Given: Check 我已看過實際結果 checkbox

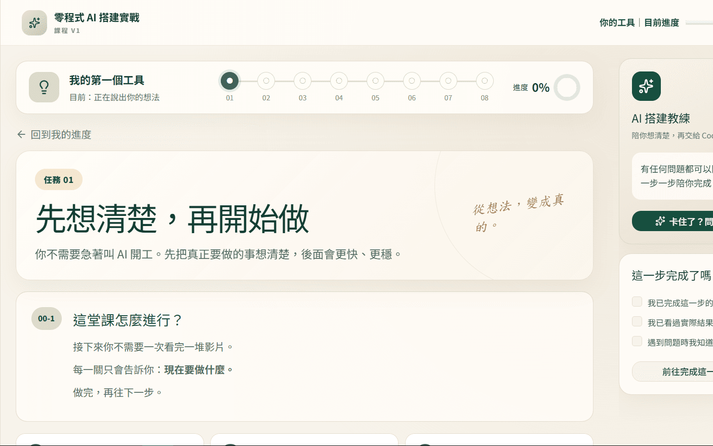Looking at the screenshot, I should [x=637, y=322].
